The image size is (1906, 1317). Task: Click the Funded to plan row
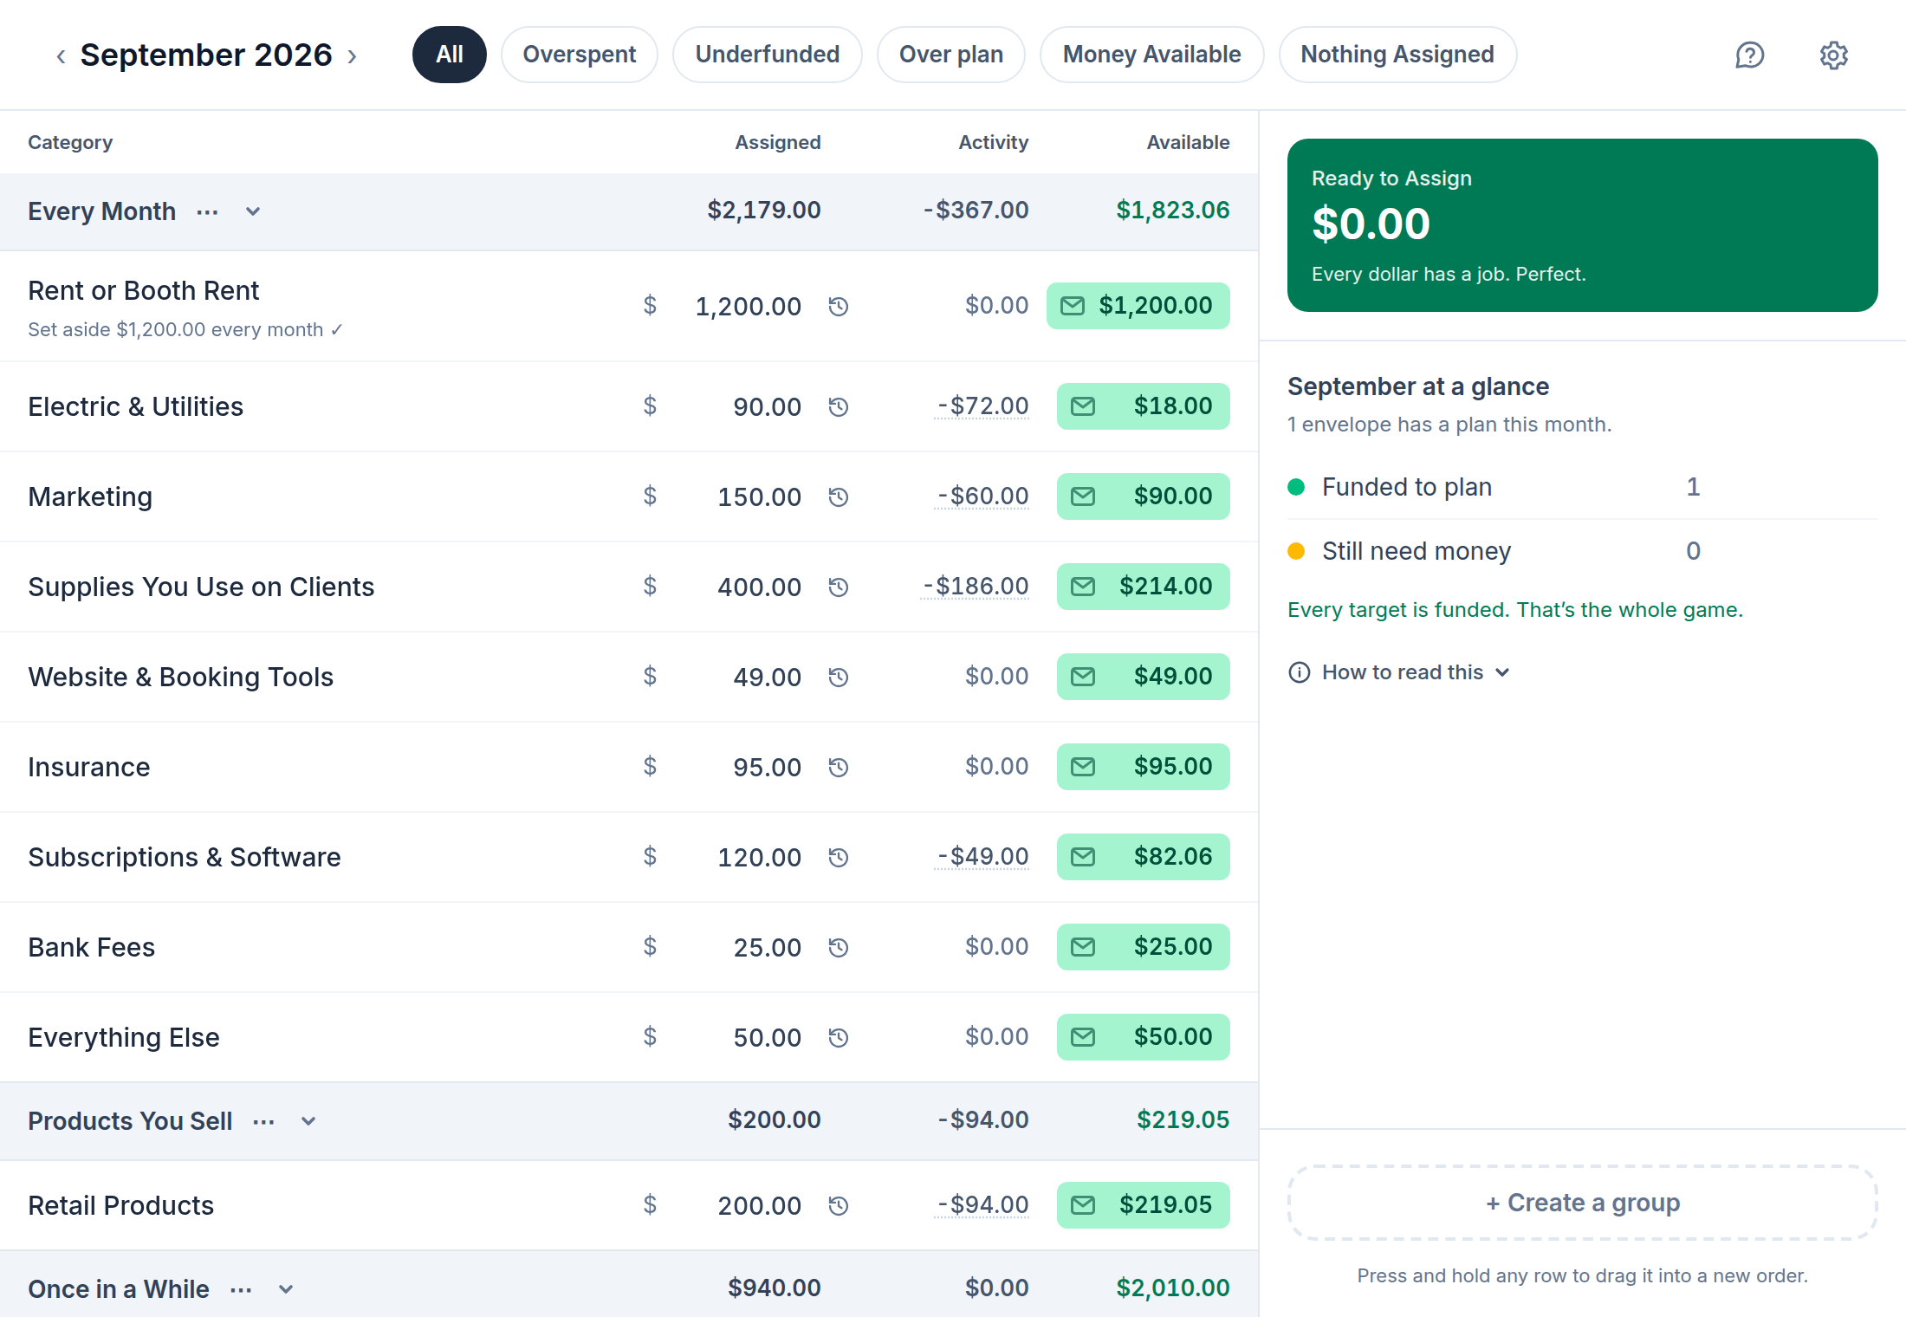[1582, 487]
